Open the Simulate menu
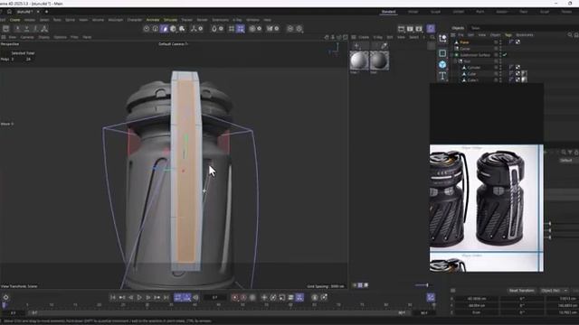 pyautogui.click(x=171, y=20)
